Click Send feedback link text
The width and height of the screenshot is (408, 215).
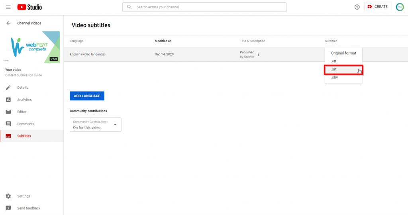pos(29,208)
